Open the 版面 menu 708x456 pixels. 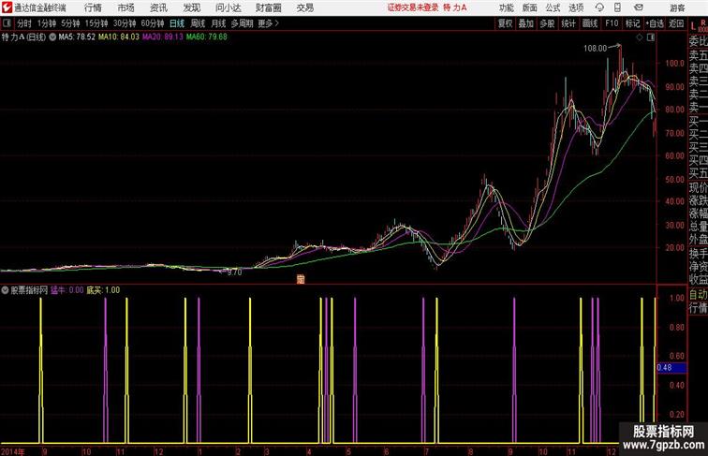pyautogui.click(x=530, y=7)
